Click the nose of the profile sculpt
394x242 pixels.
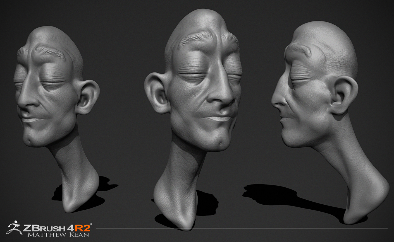[x=278, y=103]
